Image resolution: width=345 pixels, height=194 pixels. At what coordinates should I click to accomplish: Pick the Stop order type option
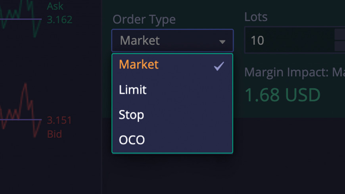coord(131,115)
